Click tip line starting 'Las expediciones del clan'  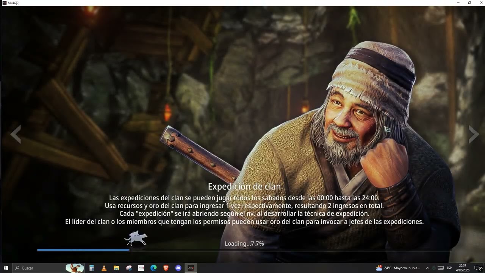(244, 198)
